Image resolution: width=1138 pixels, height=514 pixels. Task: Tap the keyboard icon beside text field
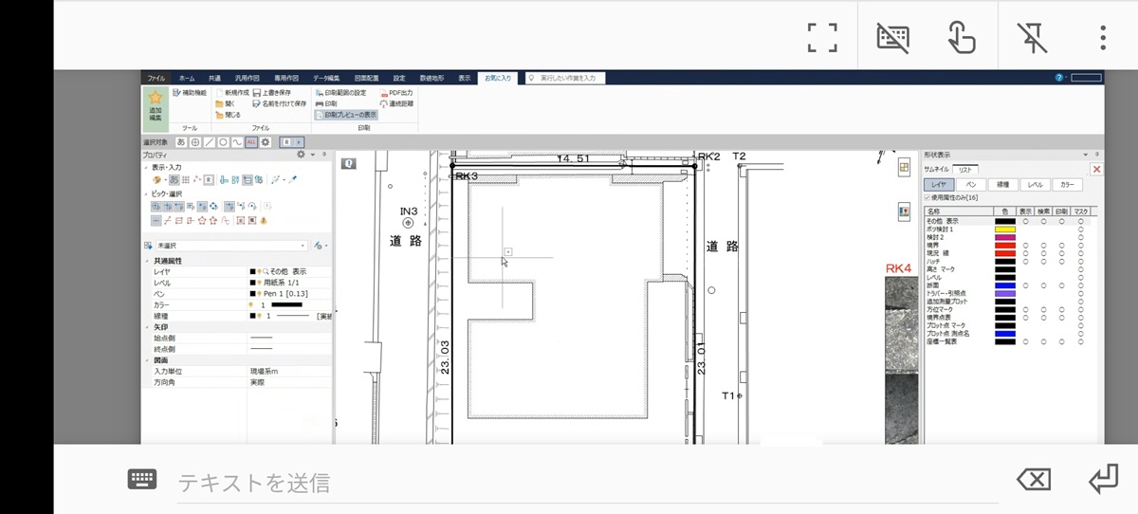pos(141,480)
